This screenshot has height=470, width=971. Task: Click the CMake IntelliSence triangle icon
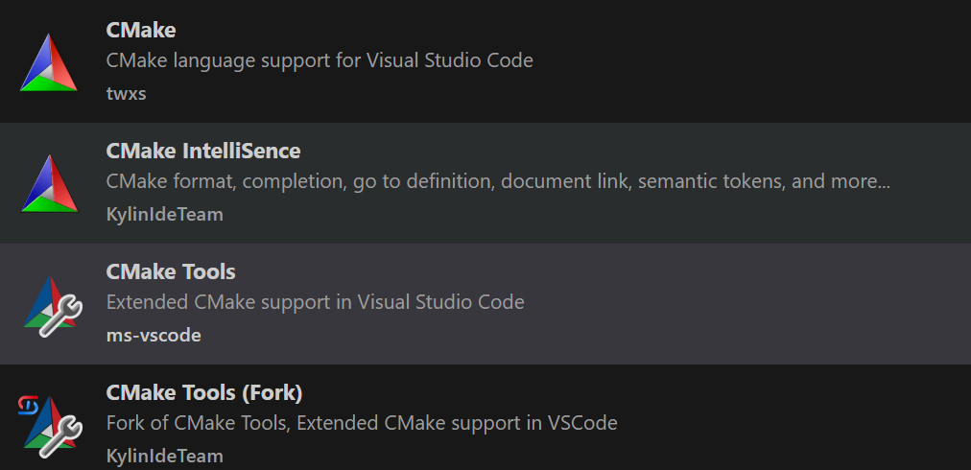(x=48, y=183)
